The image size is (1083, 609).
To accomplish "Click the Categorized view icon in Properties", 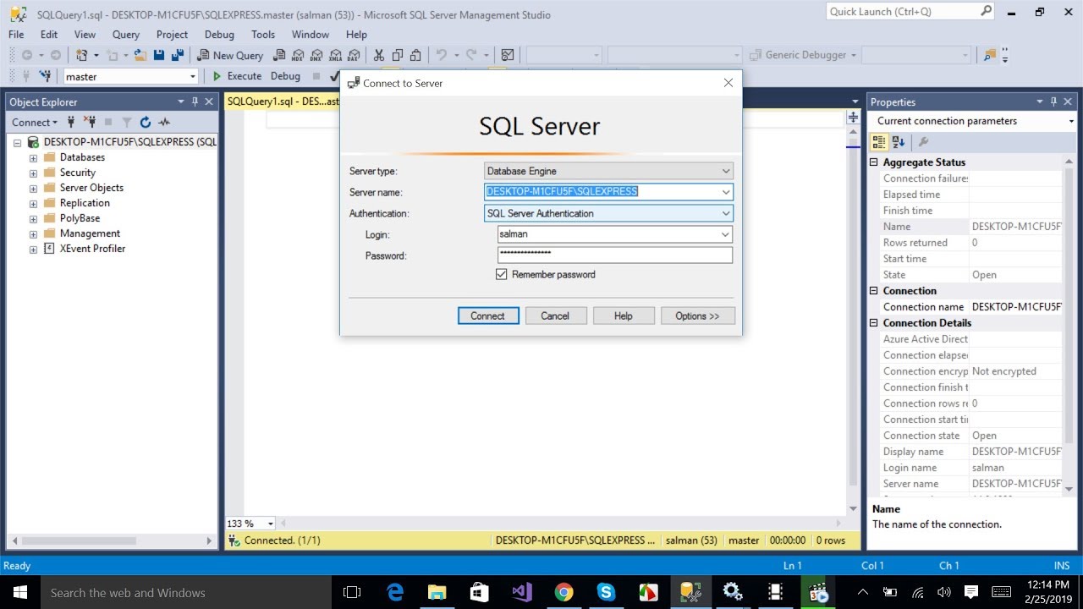I will (880, 142).
